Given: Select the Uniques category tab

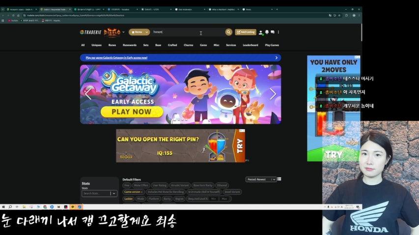Looking at the screenshot, I should tap(96, 45).
